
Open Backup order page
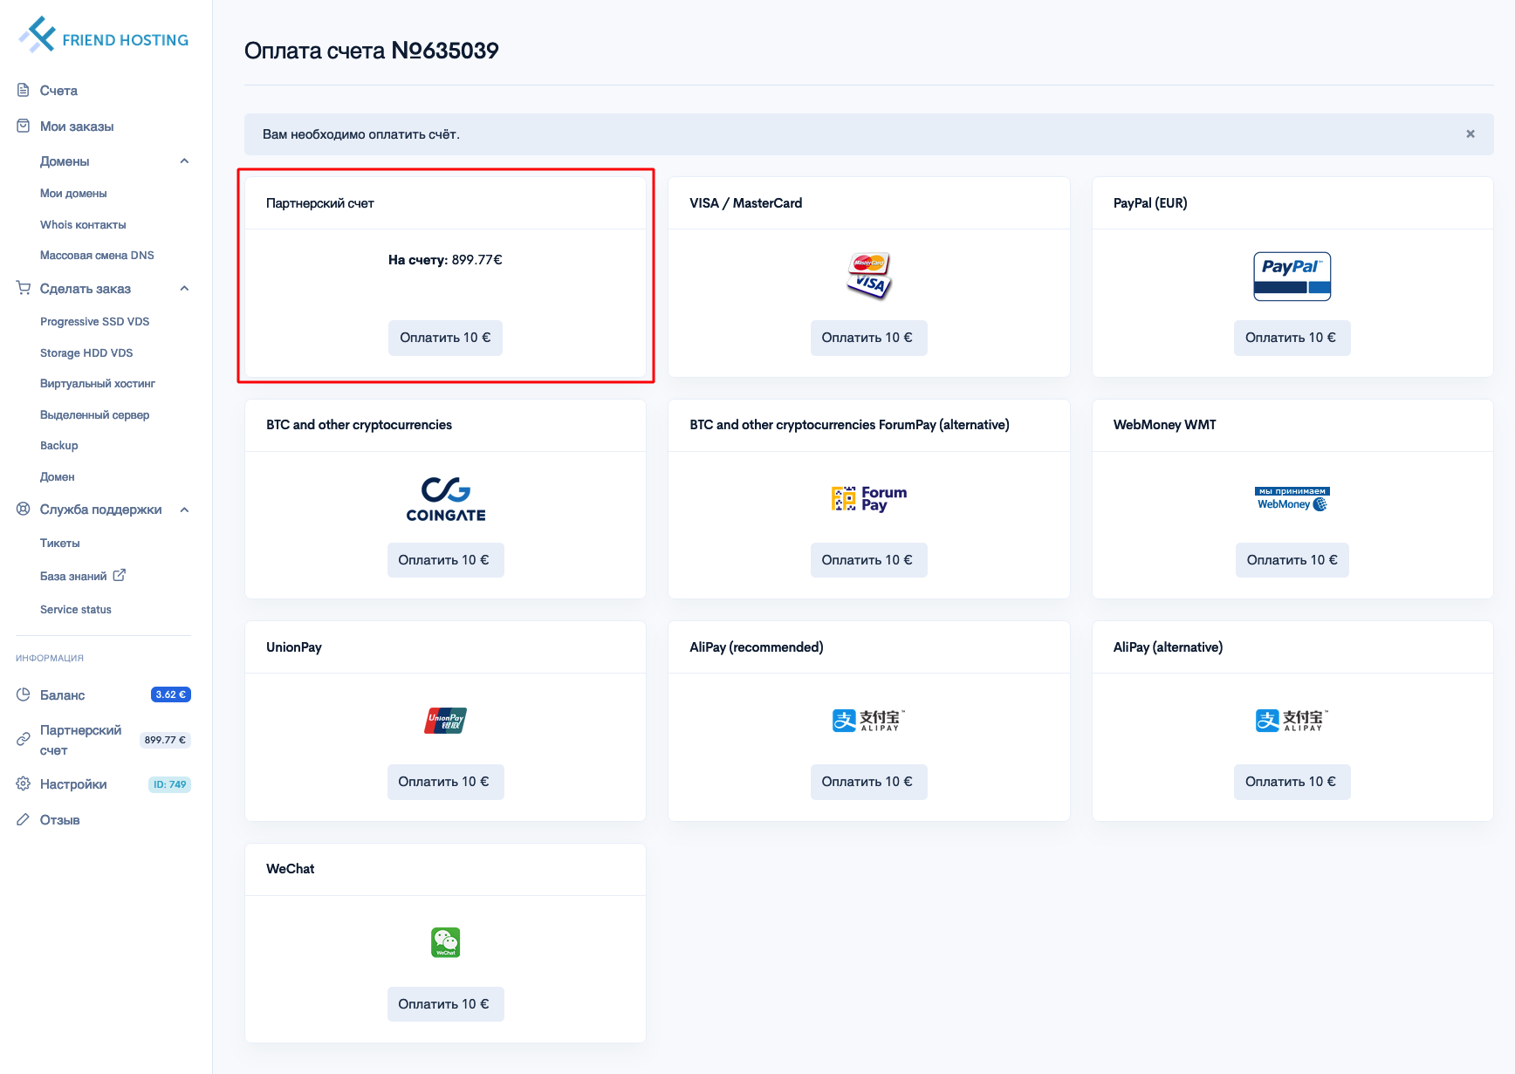[x=59, y=445]
